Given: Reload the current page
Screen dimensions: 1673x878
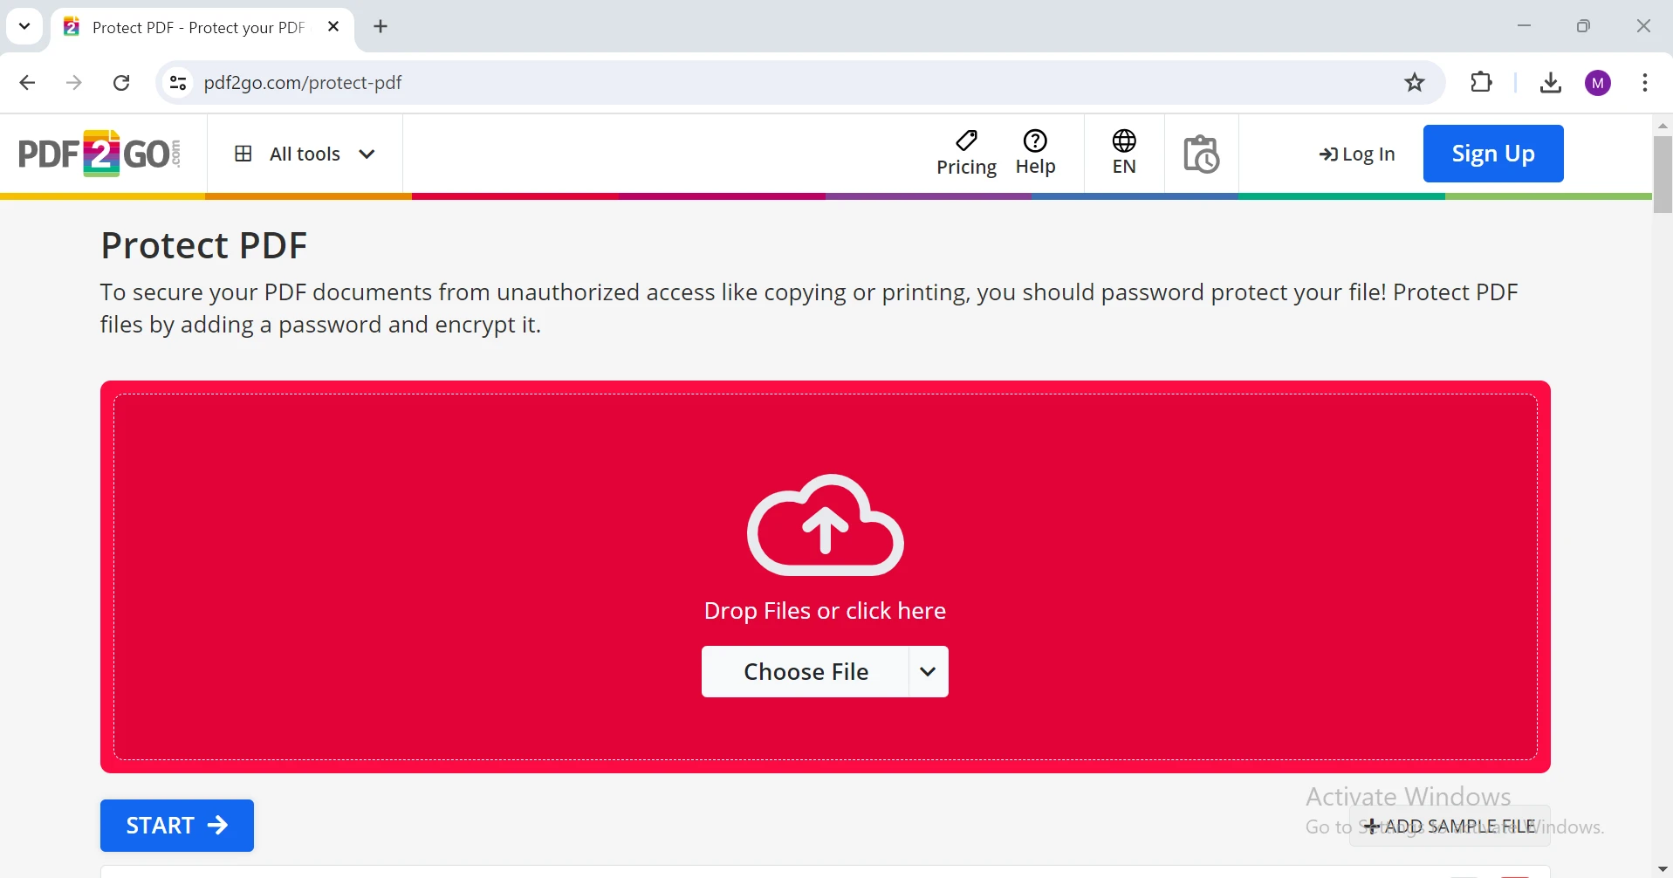Looking at the screenshot, I should [122, 83].
